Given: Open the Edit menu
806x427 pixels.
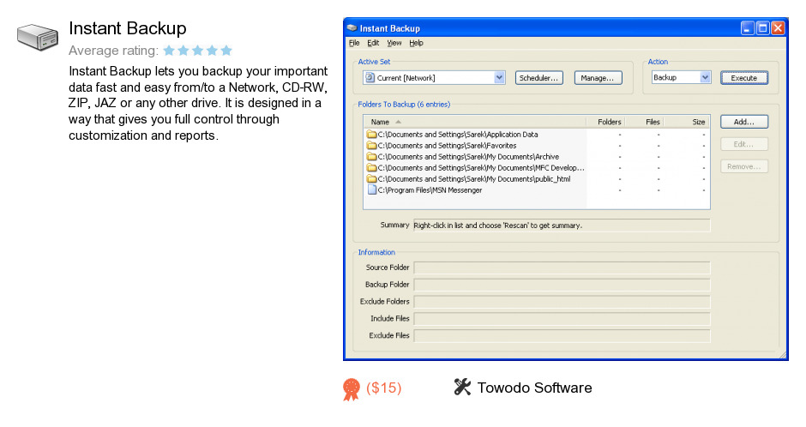Looking at the screenshot, I should [373, 43].
